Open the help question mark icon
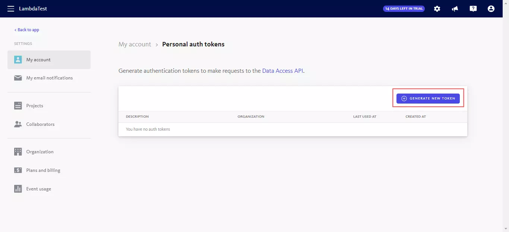This screenshot has width=509, height=232. [473, 9]
